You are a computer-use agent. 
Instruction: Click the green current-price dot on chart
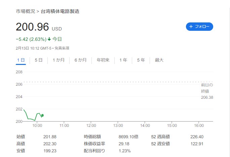click(x=42, y=115)
